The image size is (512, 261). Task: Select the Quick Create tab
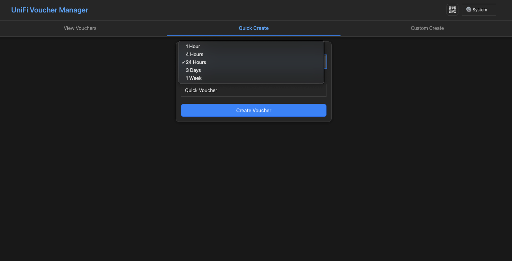(254, 28)
